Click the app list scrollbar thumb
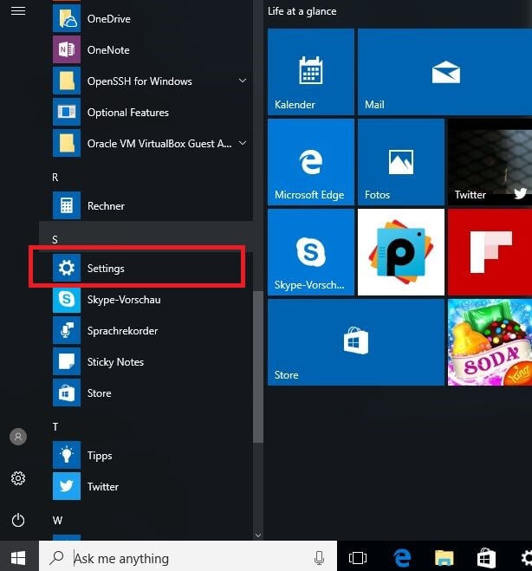The width and height of the screenshot is (532, 571). [258, 367]
